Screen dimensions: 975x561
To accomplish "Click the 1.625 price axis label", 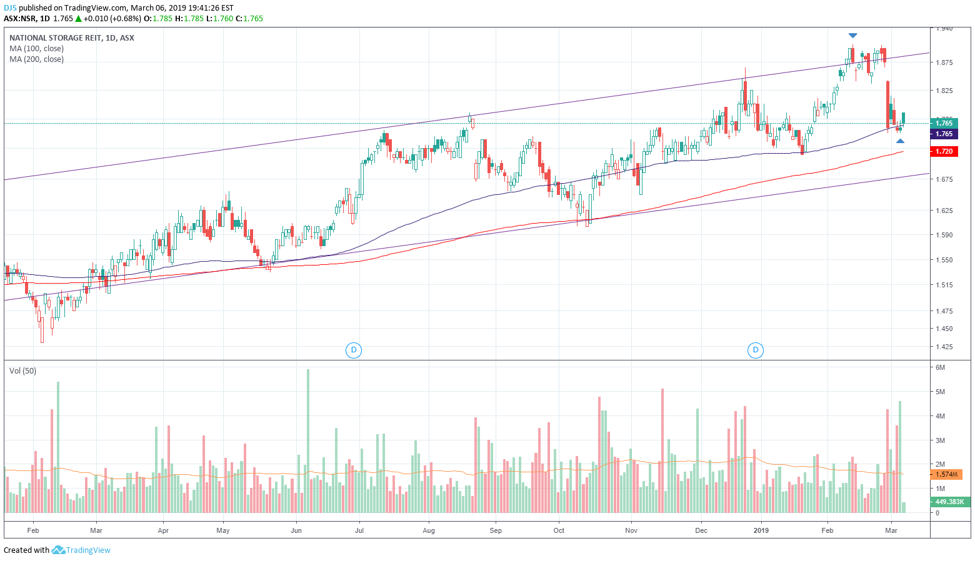I will pos(944,211).
